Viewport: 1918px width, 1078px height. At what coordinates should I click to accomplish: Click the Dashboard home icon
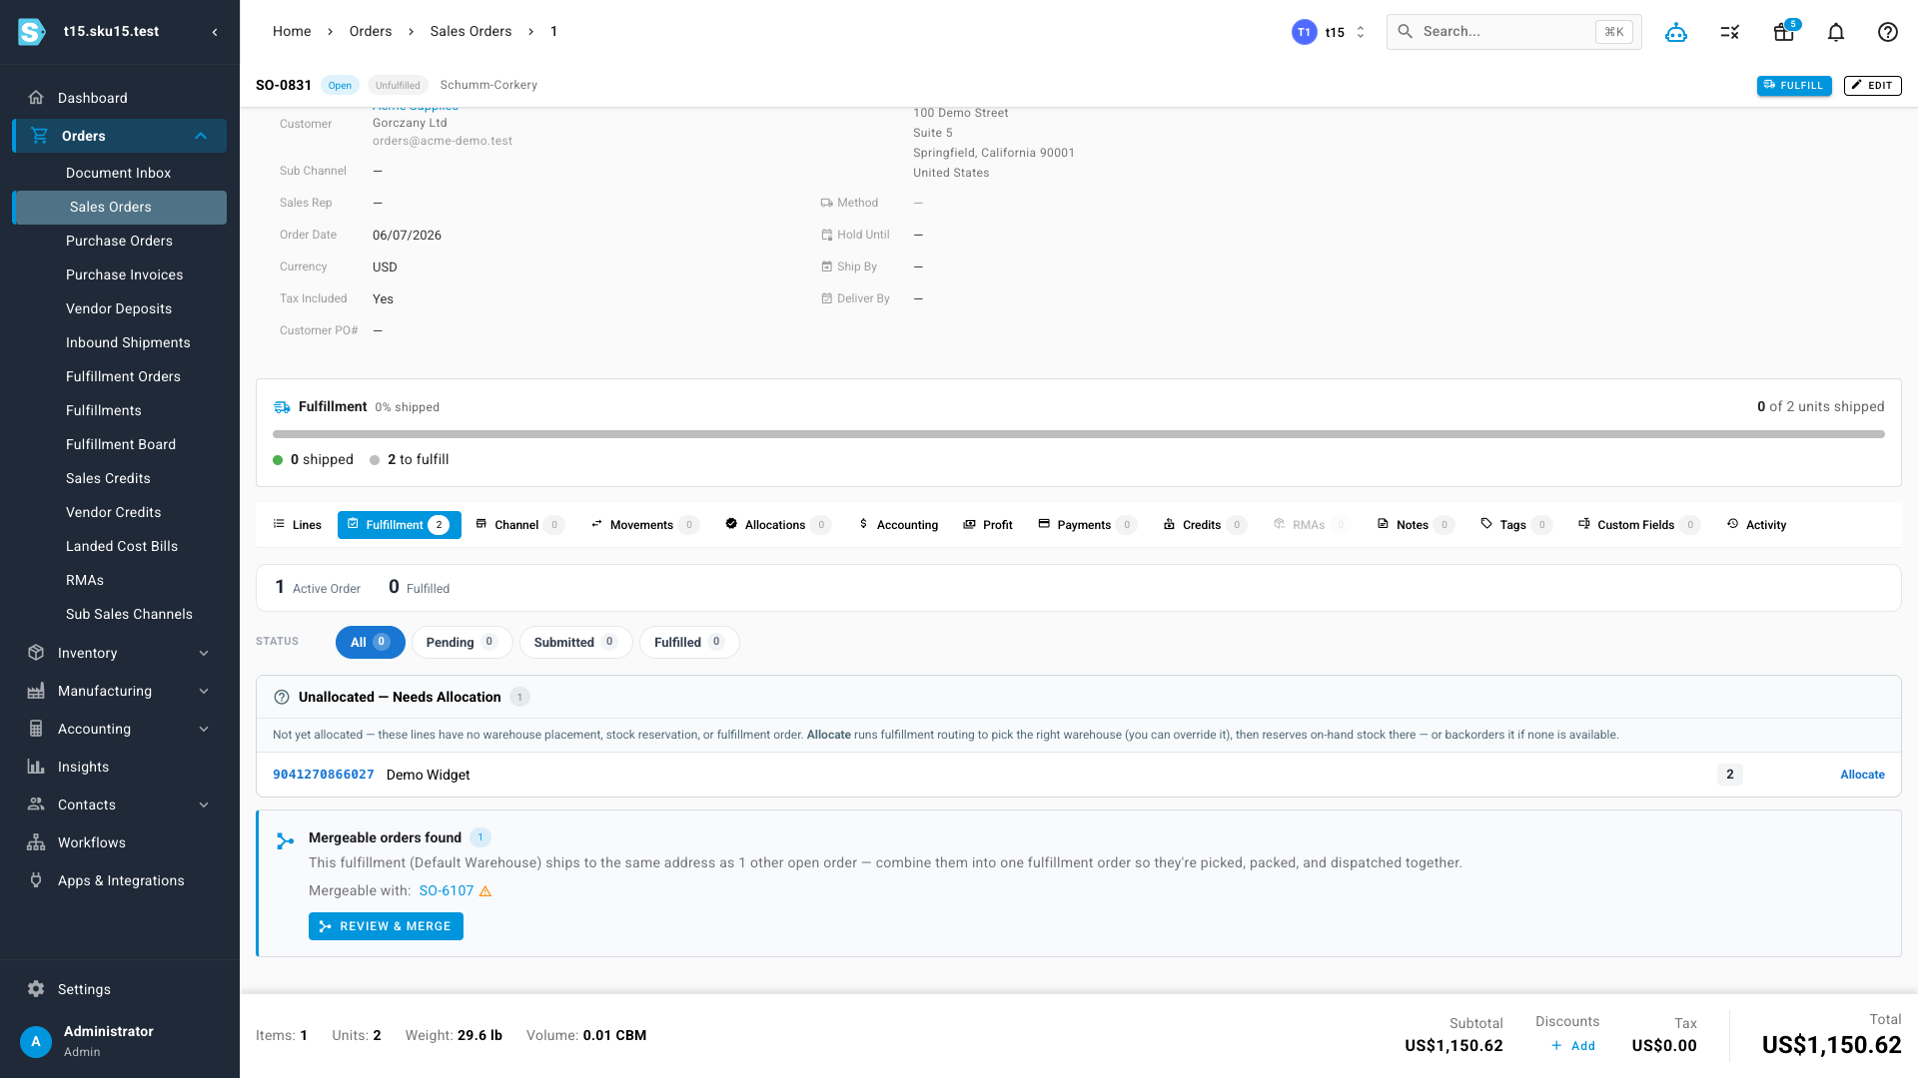click(x=36, y=98)
